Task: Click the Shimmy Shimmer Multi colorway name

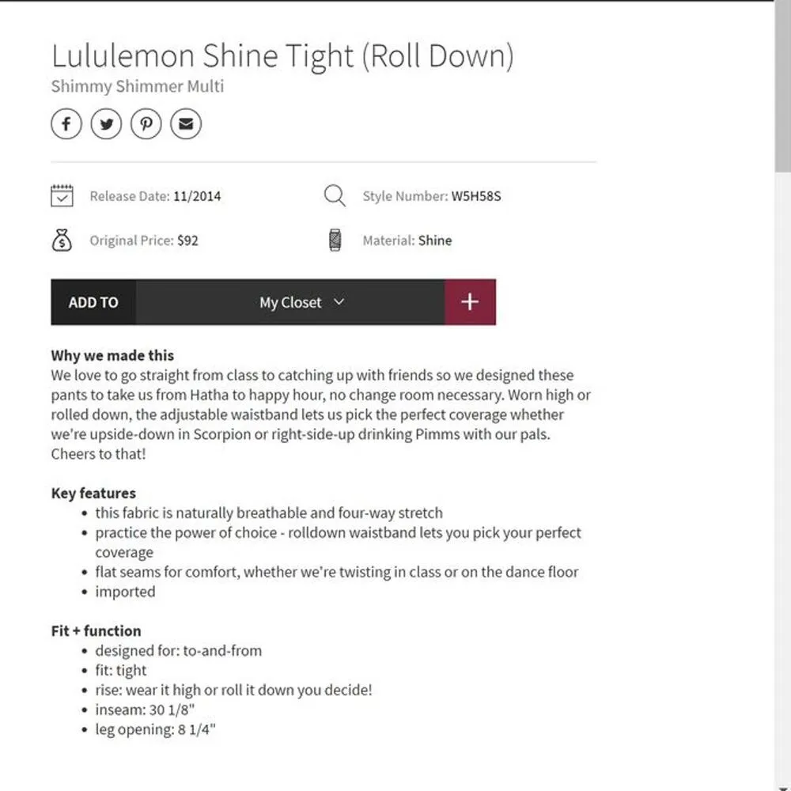Action: [137, 86]
